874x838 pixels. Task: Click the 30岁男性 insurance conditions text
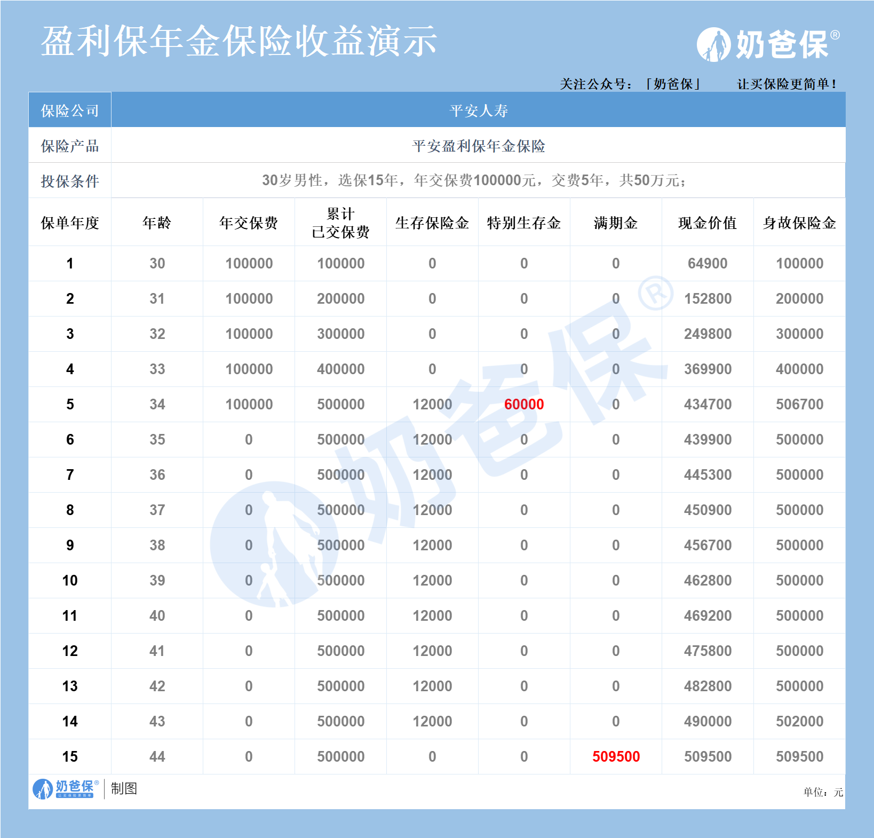[x=474, y=180]
